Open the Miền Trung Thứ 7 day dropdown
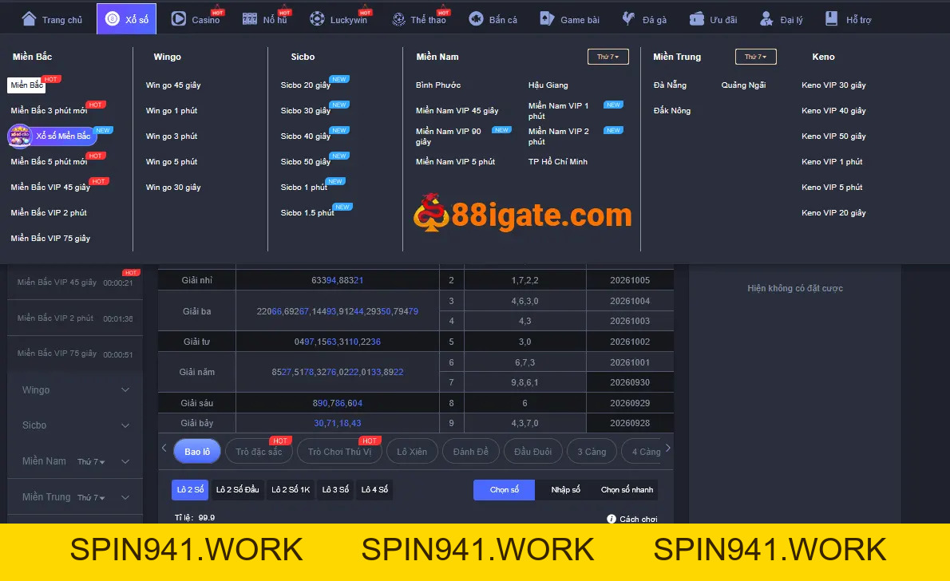This screenshot has height=581, width=950. (755, 57)
